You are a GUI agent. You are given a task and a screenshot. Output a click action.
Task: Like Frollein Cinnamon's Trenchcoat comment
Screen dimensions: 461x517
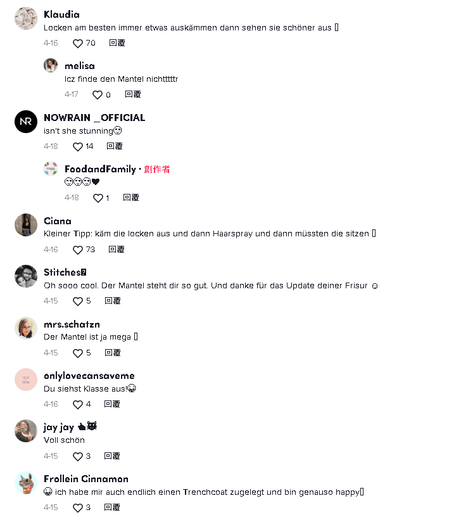(x=78, y=507)
